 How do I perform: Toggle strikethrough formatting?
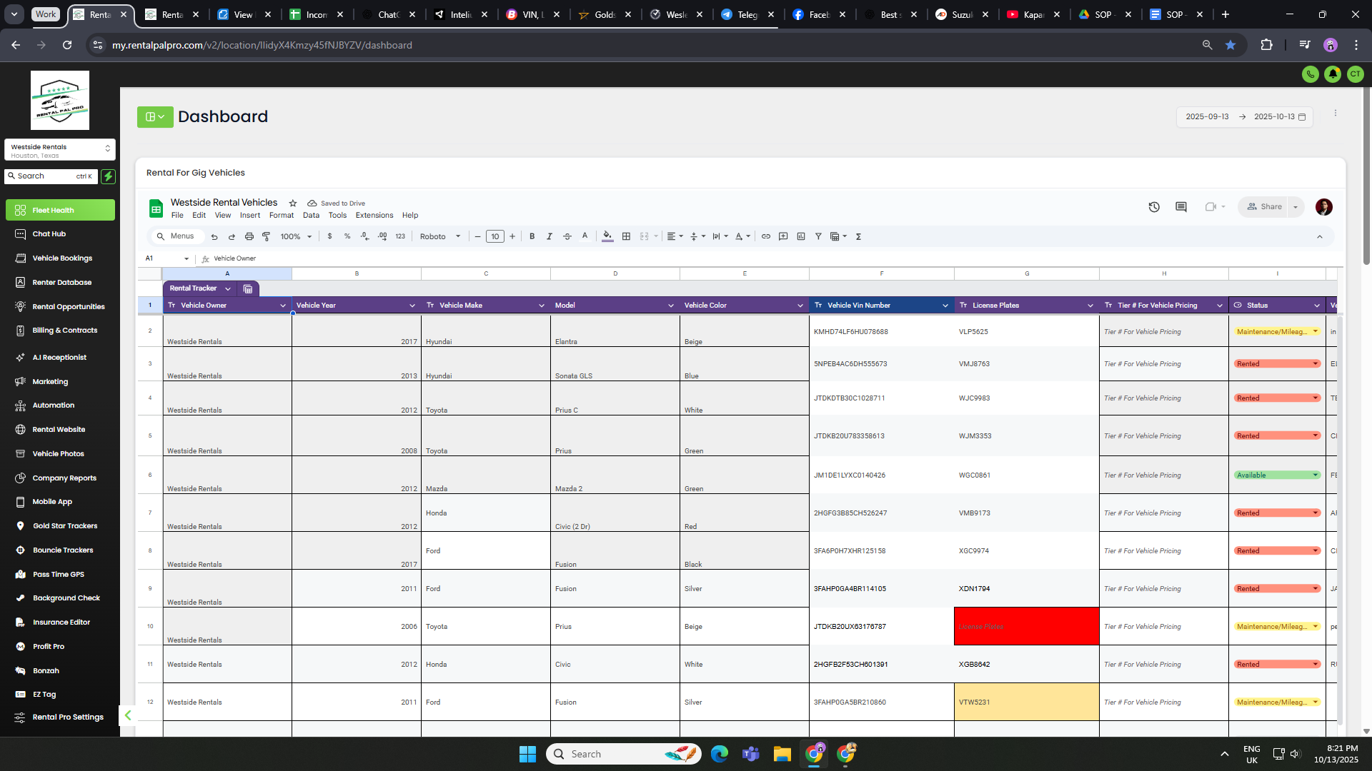567,236
